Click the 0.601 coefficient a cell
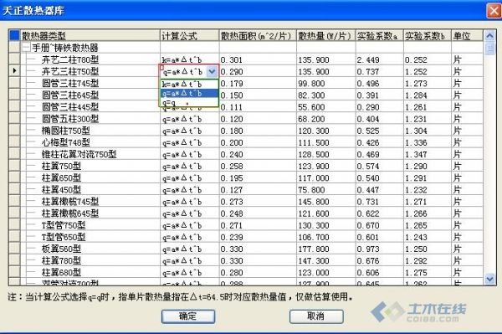The image size is (502, 334). (x=380, y=238)
